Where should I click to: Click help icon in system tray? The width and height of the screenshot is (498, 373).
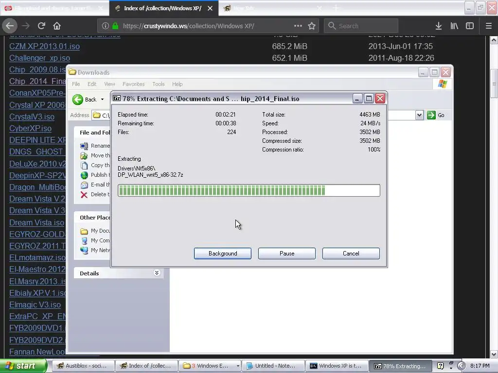[x=440, y=366]
